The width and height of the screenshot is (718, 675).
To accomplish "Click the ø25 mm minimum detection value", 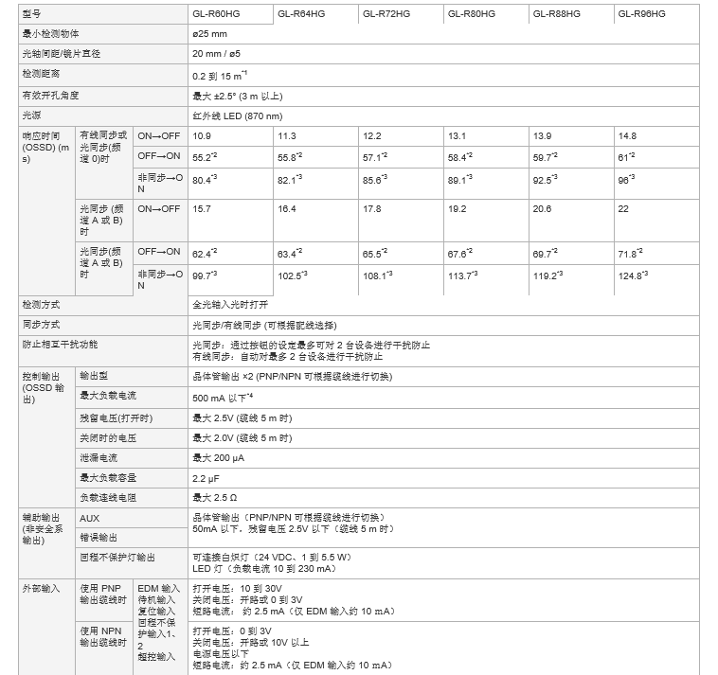I will (x=209, y=34).
